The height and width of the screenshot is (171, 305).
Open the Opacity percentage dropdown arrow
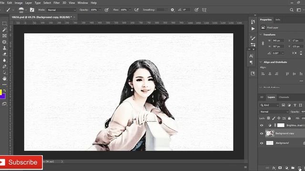pos(100,10)
